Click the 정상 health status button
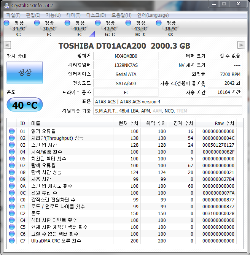Viewport: 250px width, 255px height. click(x=25, y=73)
